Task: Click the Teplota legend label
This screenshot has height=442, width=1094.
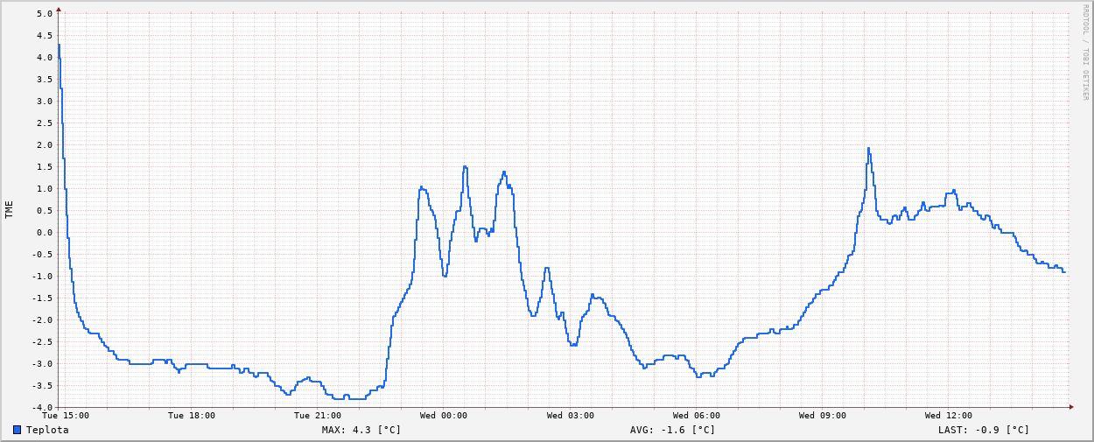Action: tap(47, 430)
